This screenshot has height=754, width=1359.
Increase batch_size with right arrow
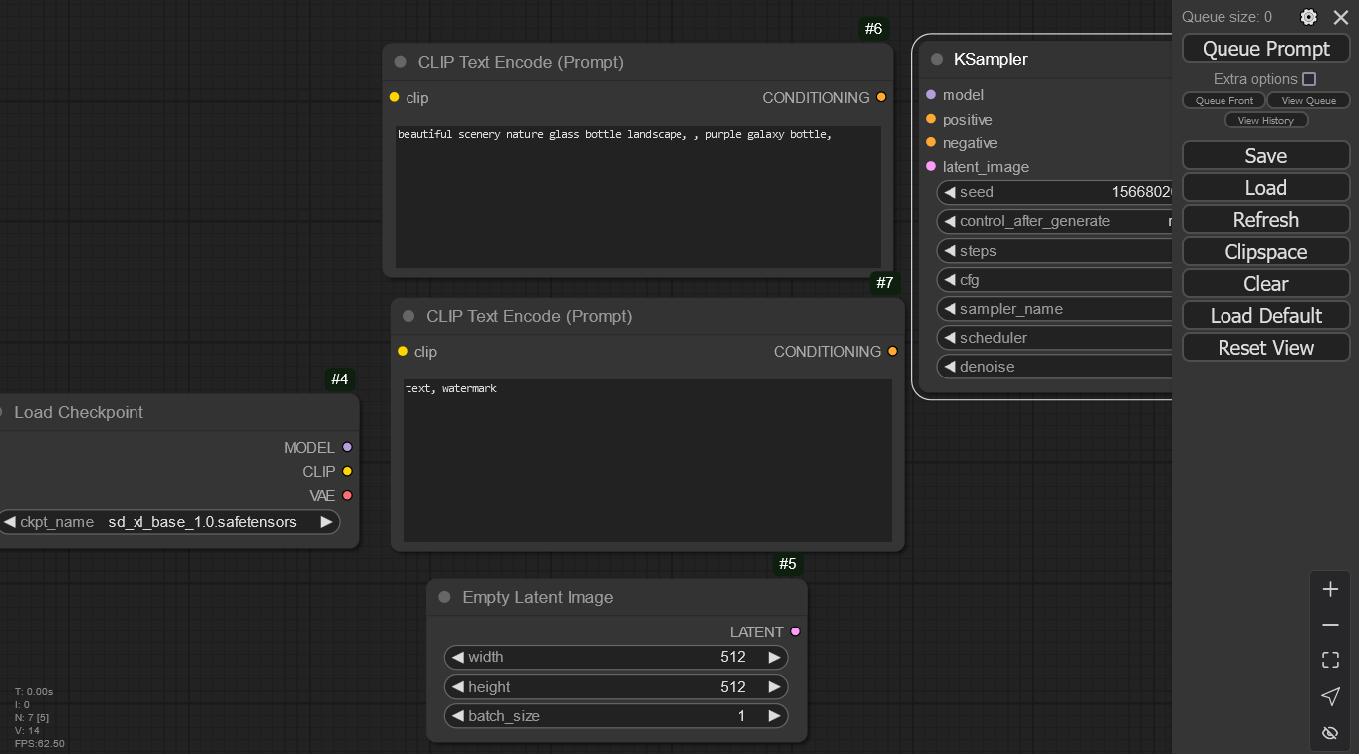click(774, 716)
